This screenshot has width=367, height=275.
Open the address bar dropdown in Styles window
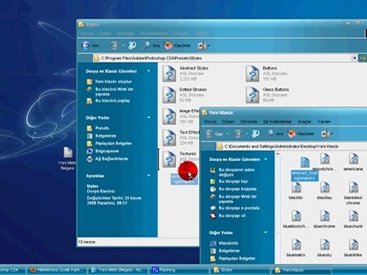(x=354, y=58)
